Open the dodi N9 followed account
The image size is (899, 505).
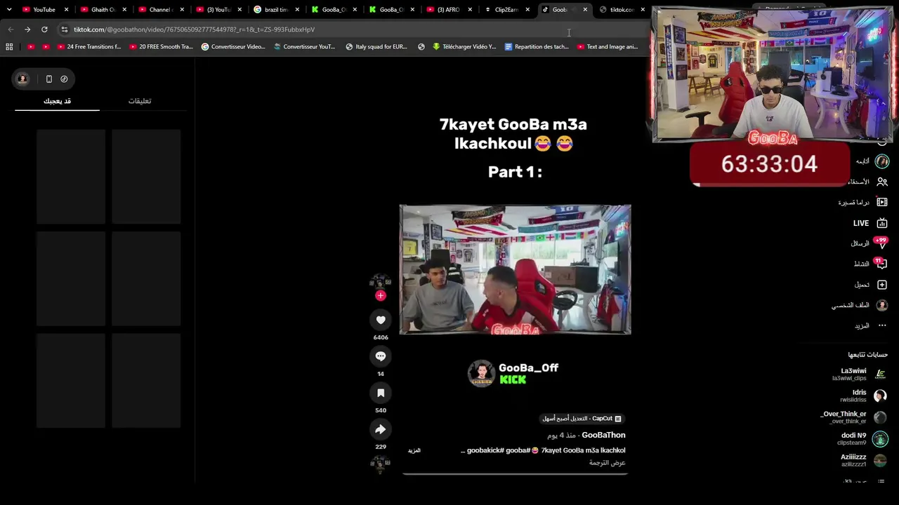[x=862, y=439]
